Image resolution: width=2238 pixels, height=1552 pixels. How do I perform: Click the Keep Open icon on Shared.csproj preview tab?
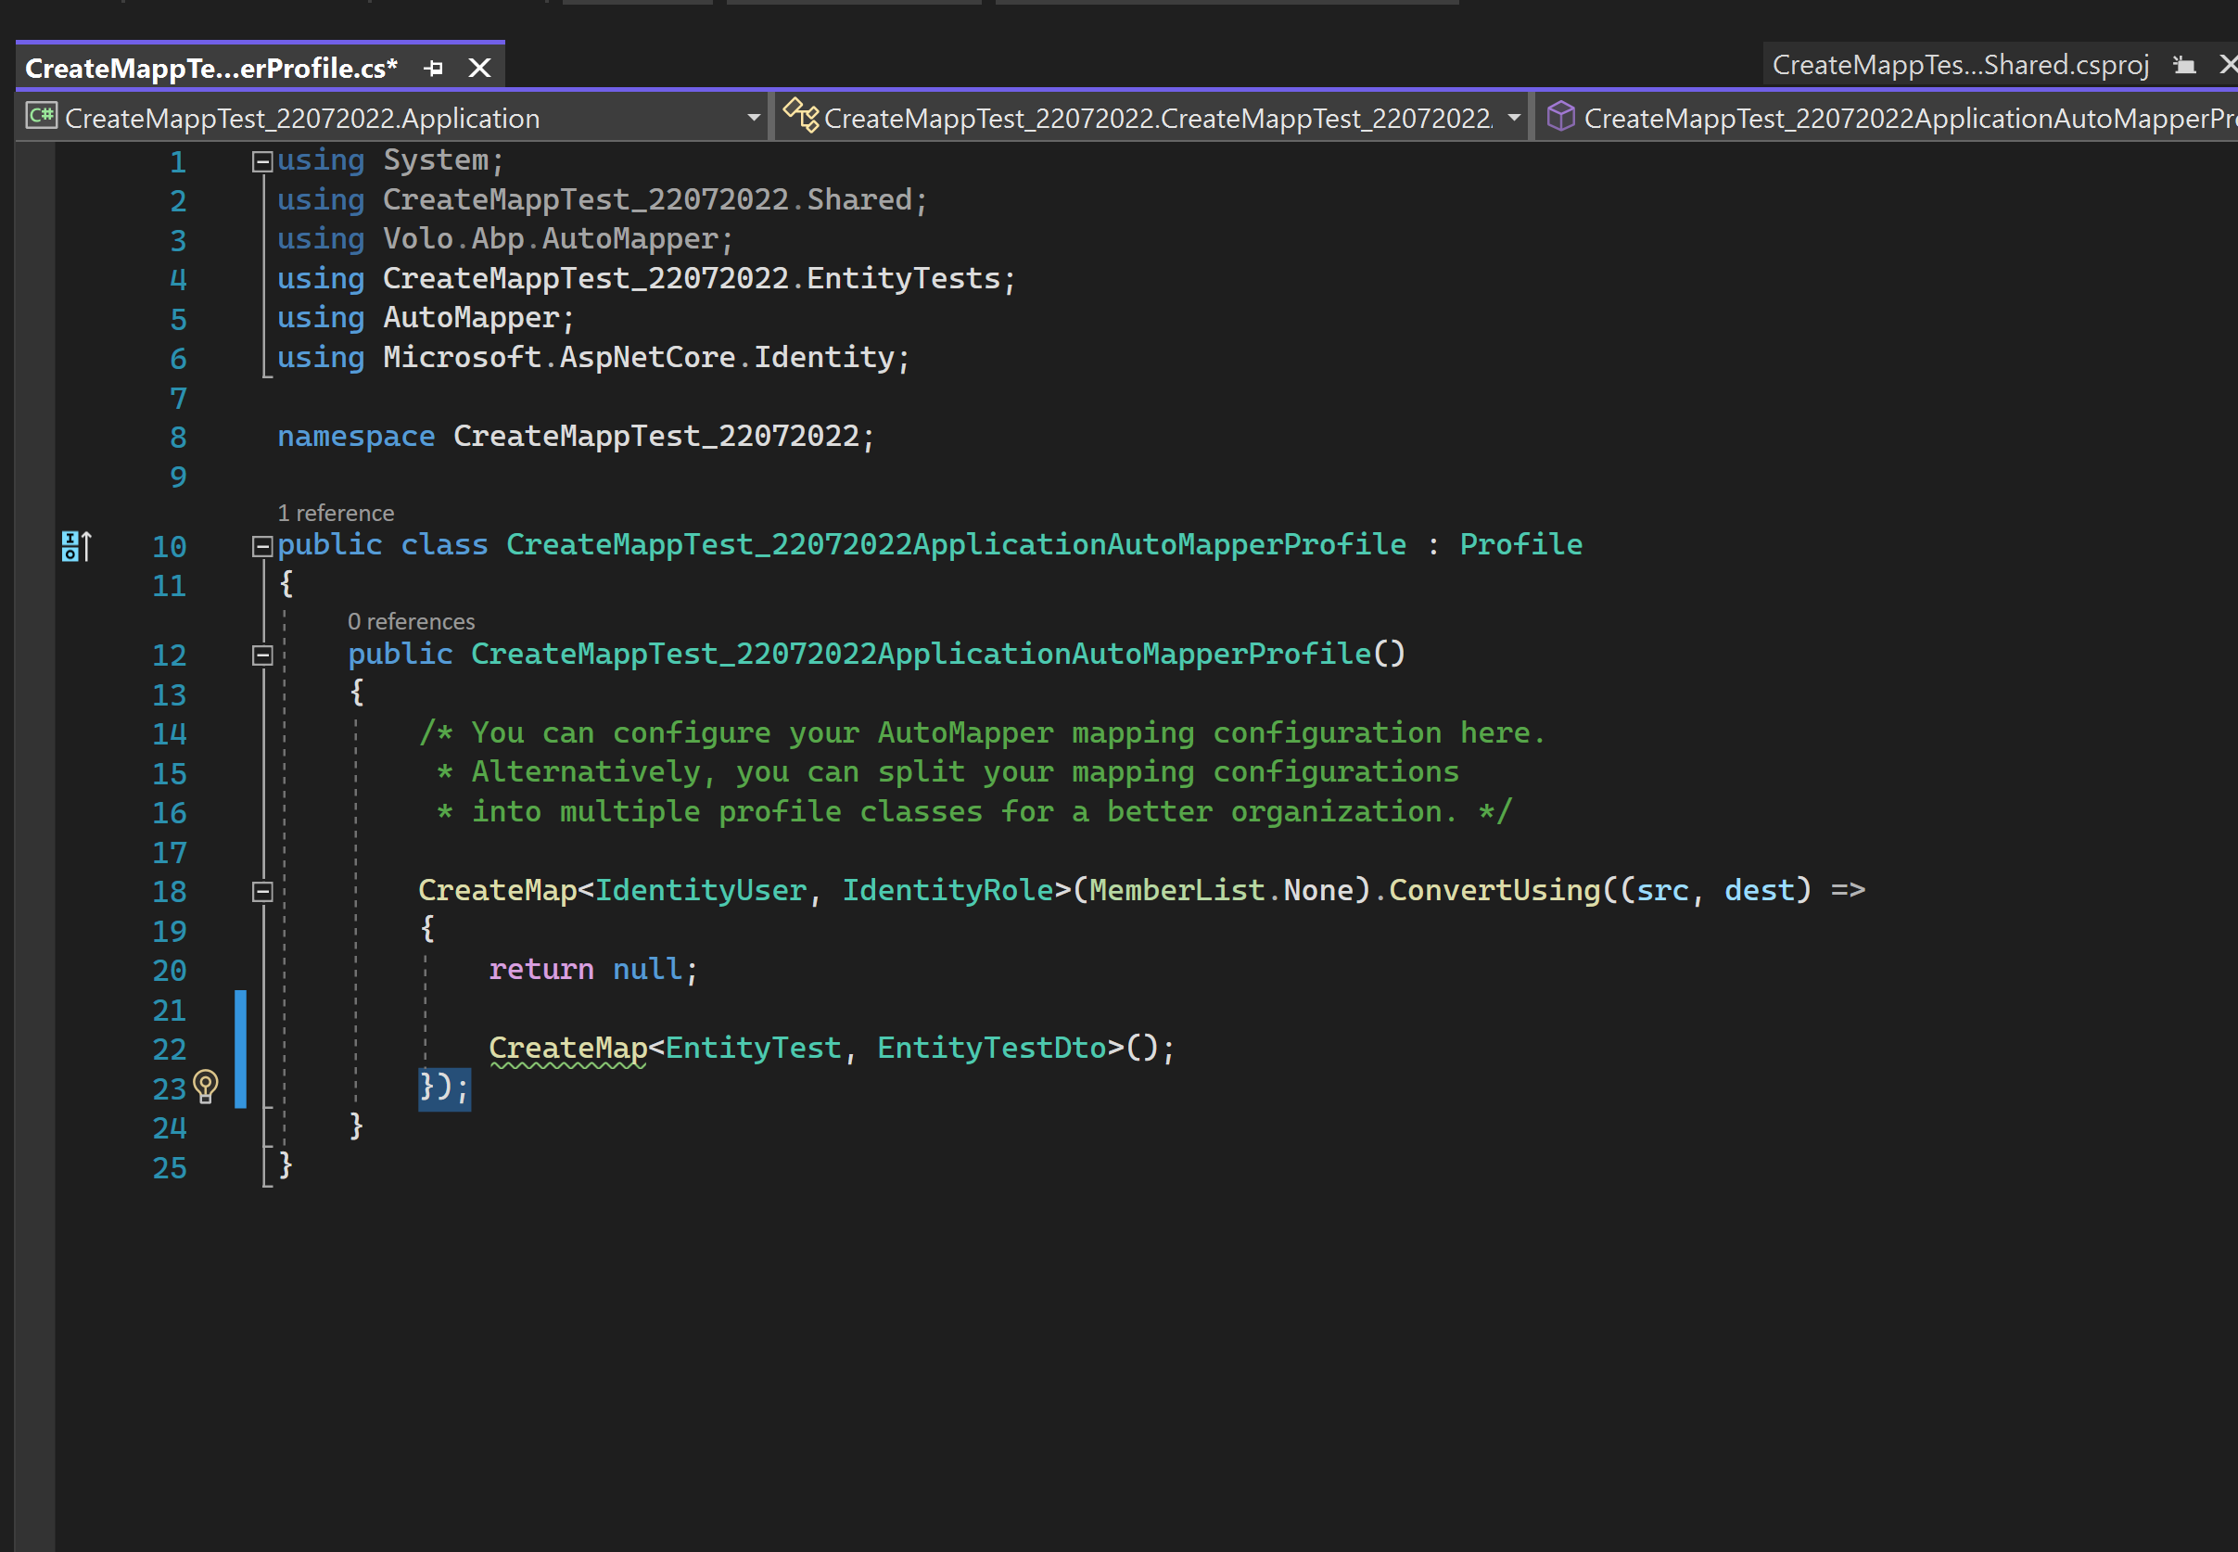pyautogui.click(x=2184, y=64)
